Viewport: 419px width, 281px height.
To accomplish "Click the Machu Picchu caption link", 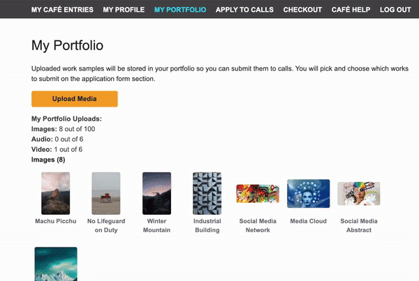I will click(56, 221).
